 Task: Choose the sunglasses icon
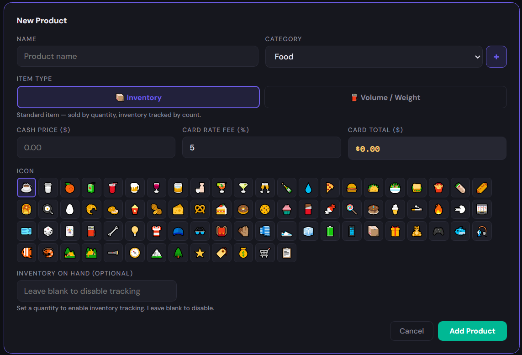coord(200,231)
